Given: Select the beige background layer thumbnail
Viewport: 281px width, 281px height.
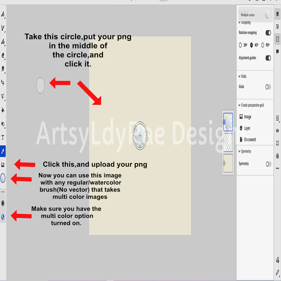Looking at the screenshot, I should [228, 163].
